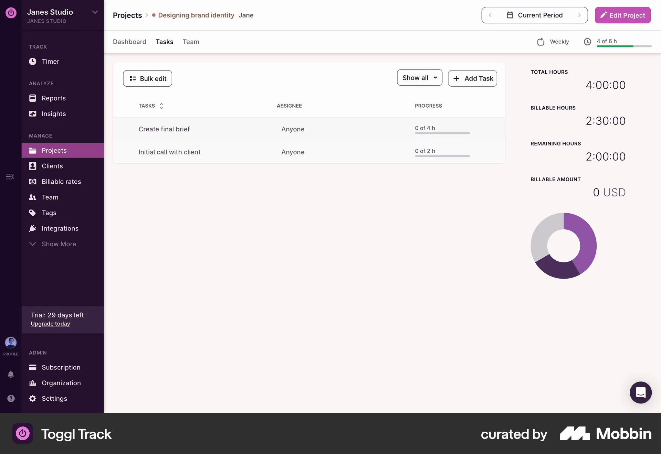The image size is (661, 454).
Task: Open the Timer from the sidebar
Action: [51, 62]
